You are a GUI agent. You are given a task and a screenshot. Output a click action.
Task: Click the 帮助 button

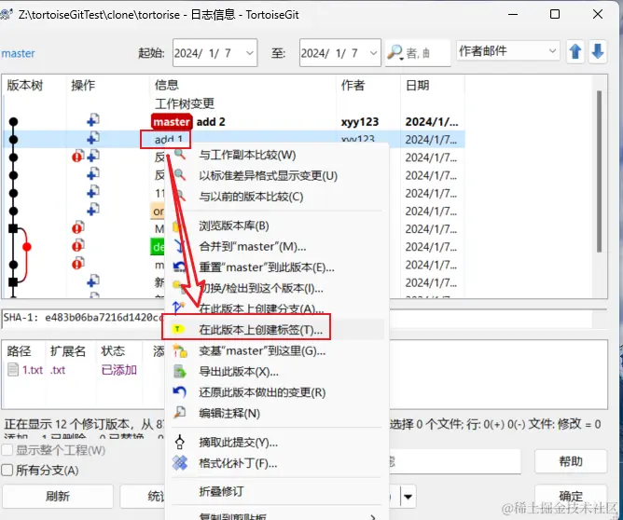(x=571, y=461)
